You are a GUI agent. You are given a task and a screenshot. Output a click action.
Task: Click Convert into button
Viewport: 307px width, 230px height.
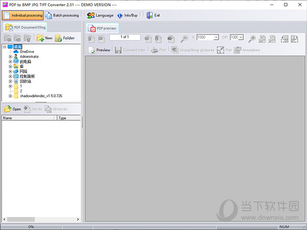click(x=130, y=50)
